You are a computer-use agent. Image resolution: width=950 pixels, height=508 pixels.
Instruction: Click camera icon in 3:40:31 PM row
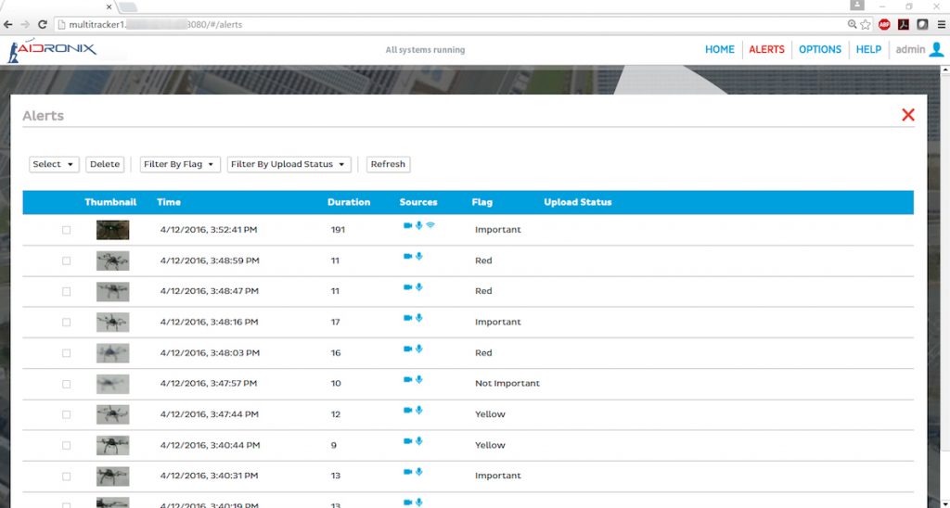[x=408, y=472]
